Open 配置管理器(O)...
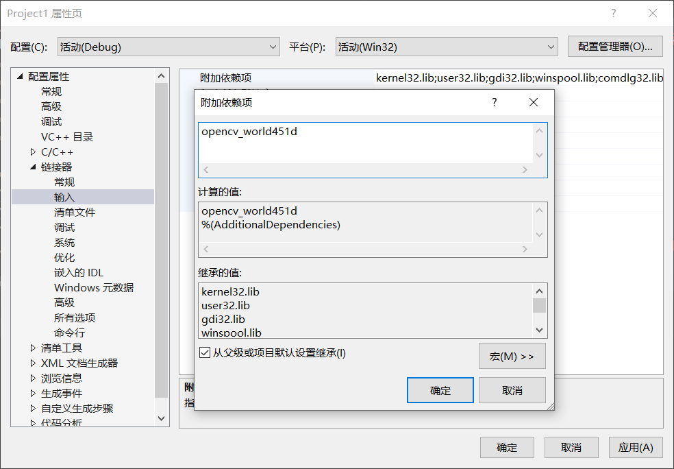The width and height of the screenshot is (674, 469). pyautogui.click(x=615, y=47)
